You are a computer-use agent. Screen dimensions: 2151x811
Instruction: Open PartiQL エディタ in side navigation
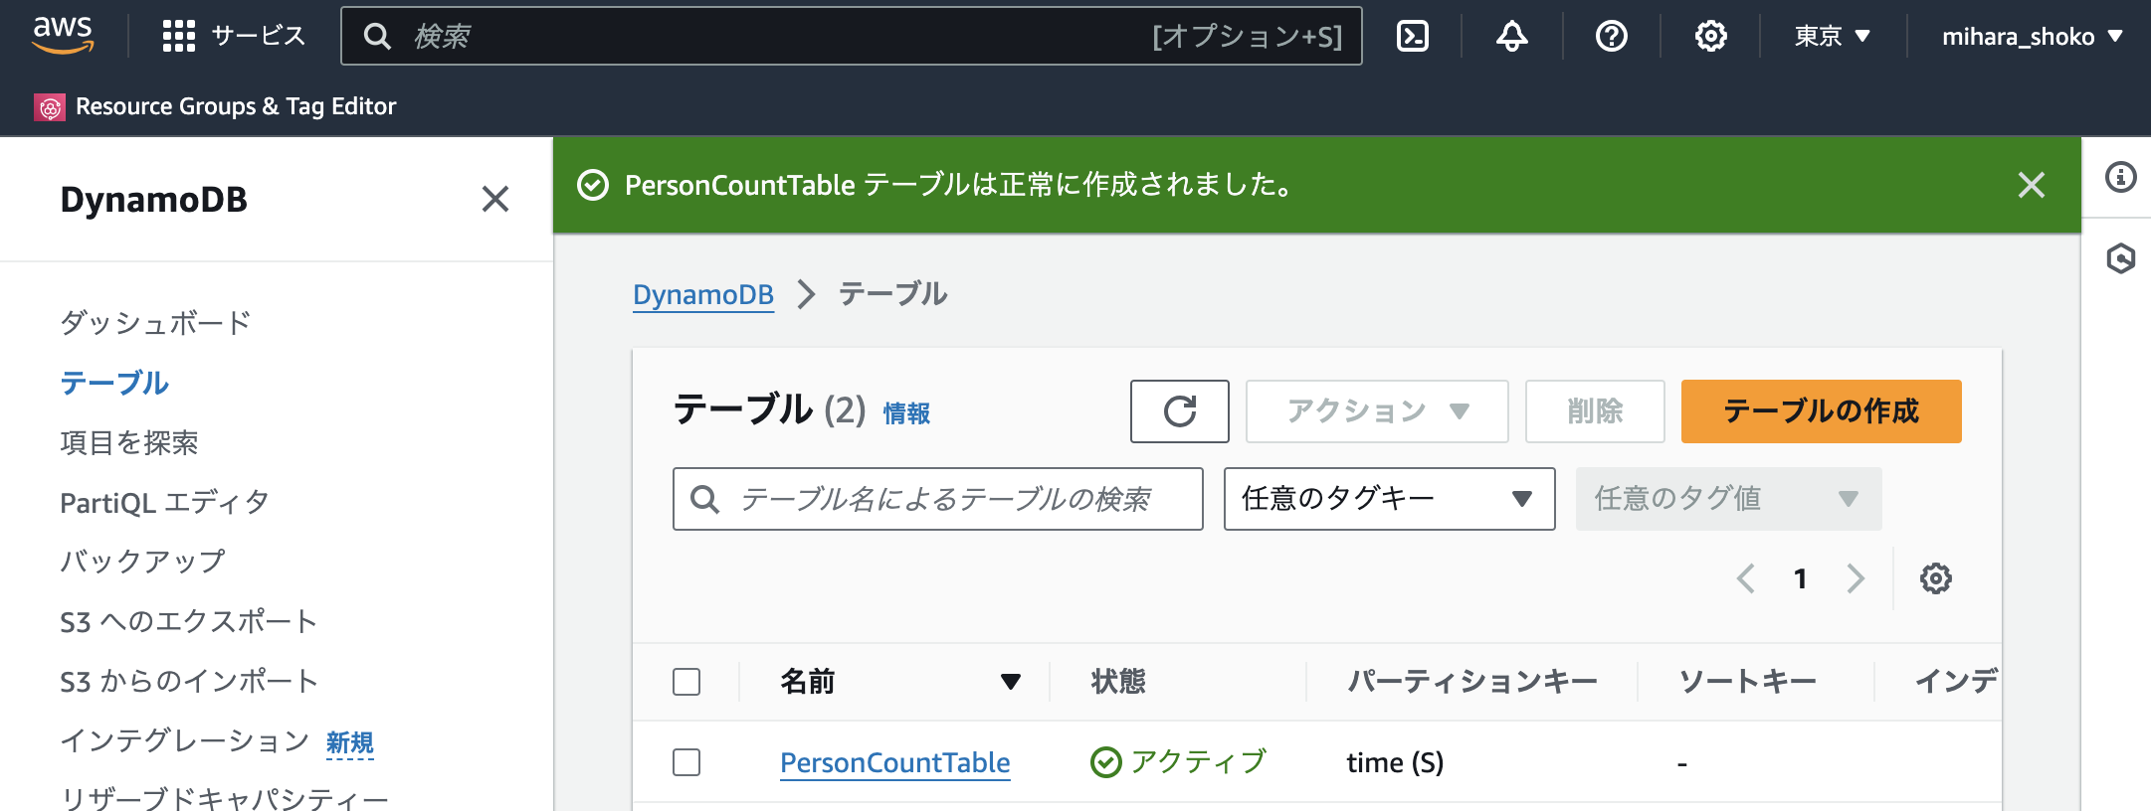click(164, 502)
